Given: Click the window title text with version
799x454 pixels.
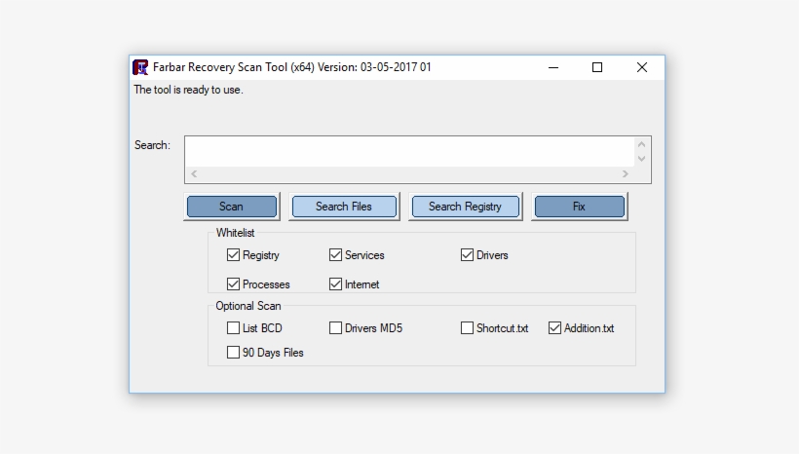Looking at the screenshot, I should coord(292,67).
